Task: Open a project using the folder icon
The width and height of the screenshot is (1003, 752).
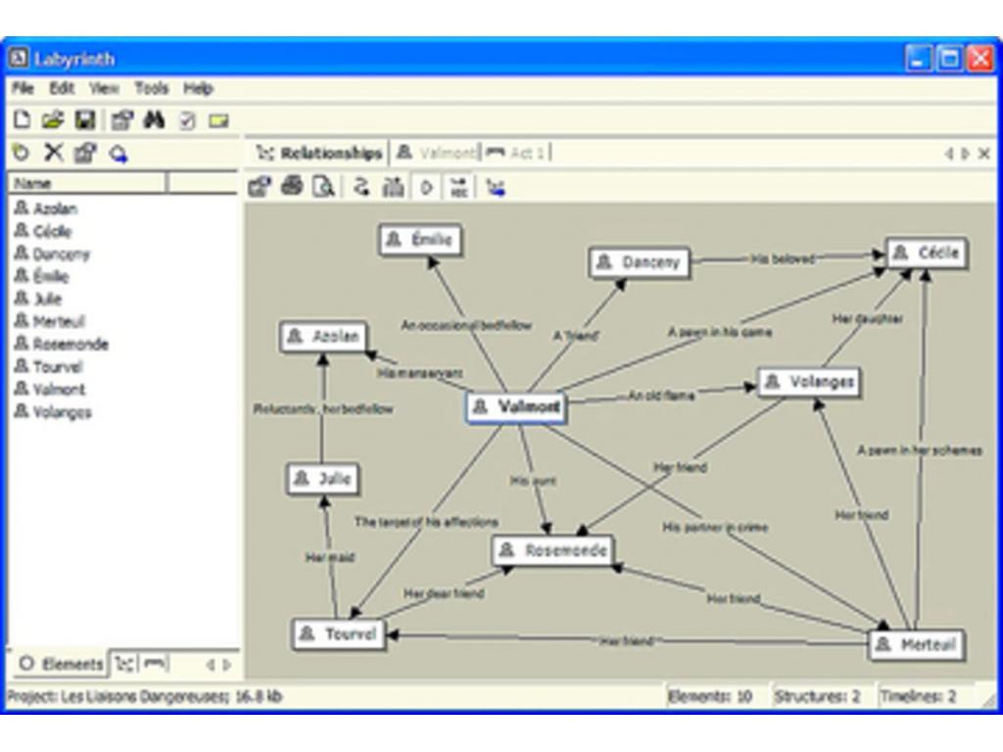Action: coord(53,119)
